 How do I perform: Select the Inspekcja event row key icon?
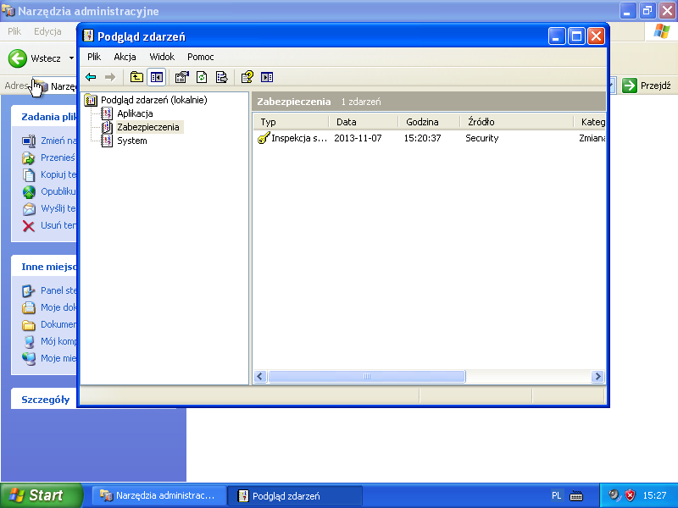tap(264, 138)
